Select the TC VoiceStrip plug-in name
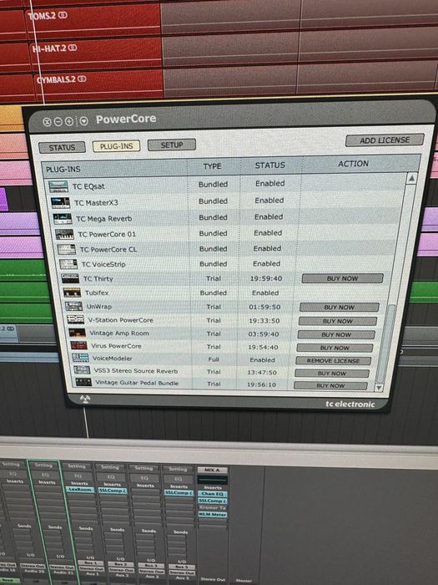Screen dimensions: 438x585 (103, 264)
